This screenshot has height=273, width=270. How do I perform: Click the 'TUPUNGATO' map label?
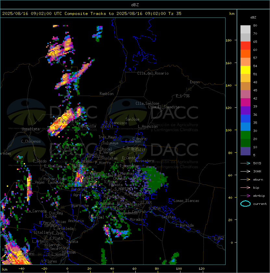pyautogui.click(x=53, y=226)
